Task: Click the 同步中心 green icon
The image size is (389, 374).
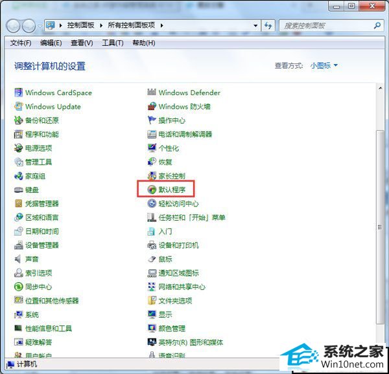Action: coord(19,287)
